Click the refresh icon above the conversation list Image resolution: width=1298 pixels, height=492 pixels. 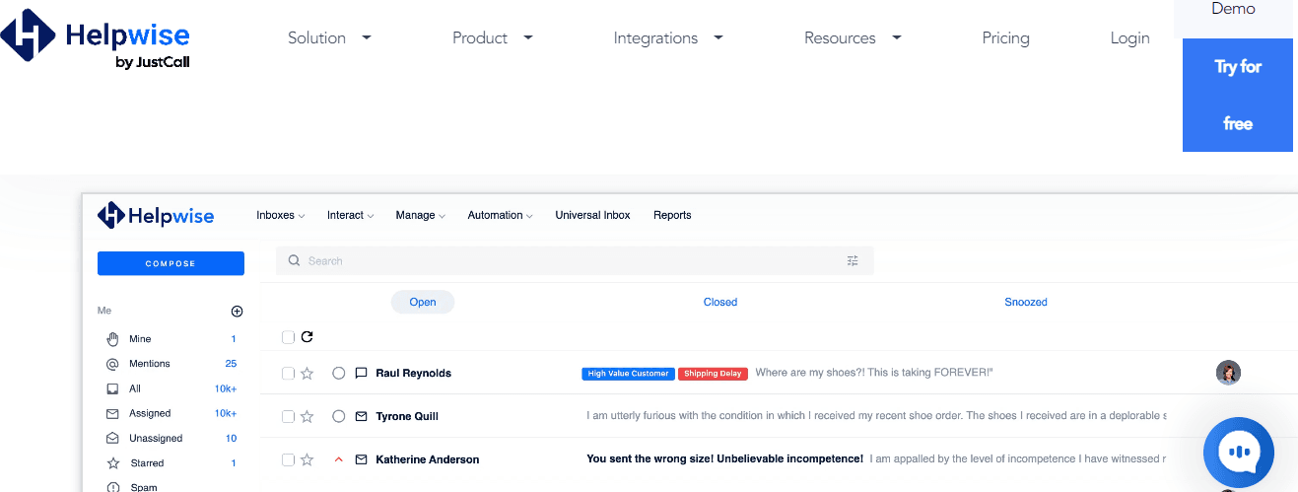(x=307, y=337)
